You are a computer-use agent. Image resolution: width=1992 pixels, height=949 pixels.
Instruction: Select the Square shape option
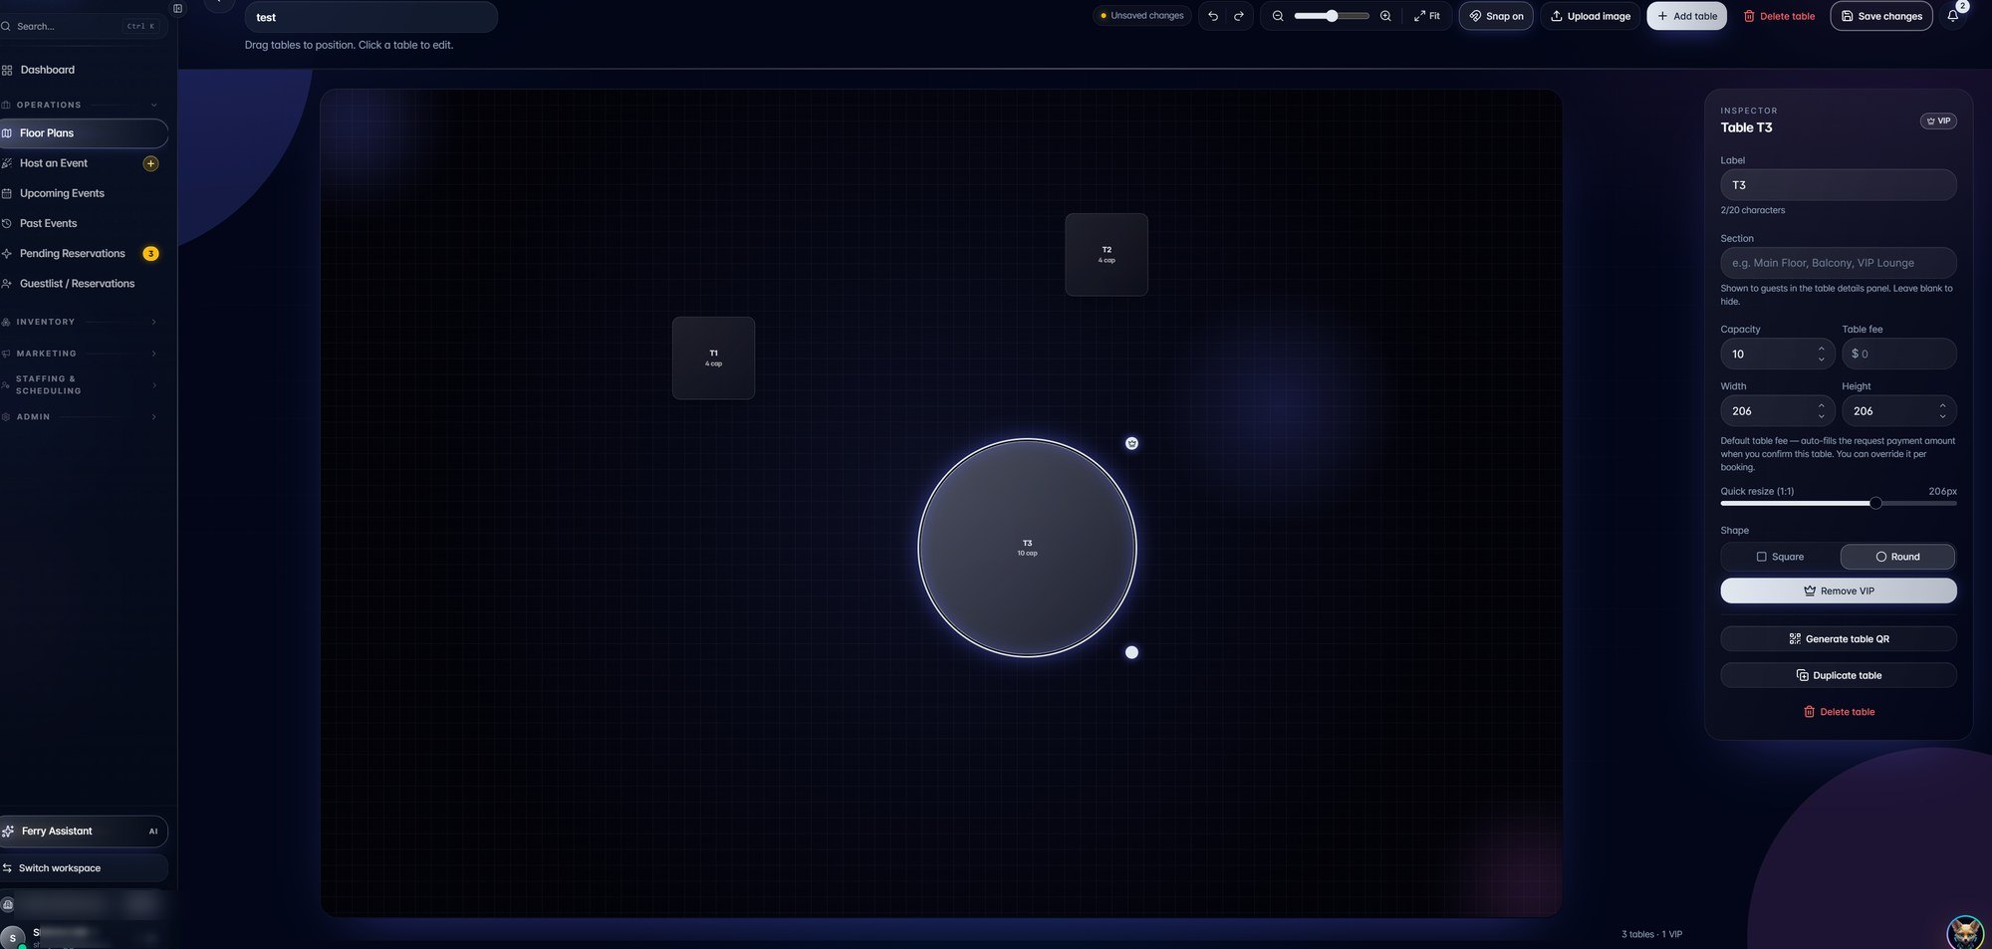1779,557
